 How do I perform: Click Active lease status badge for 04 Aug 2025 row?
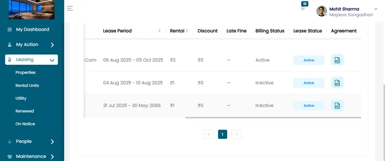(x=309, y=83)
